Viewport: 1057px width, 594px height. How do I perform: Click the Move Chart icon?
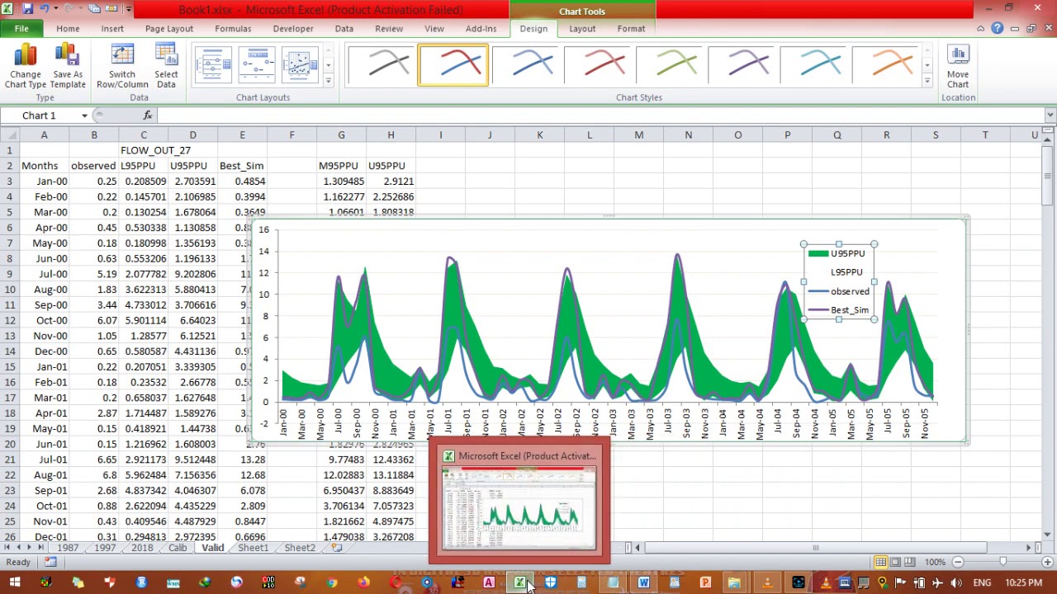tap(958, 67)
